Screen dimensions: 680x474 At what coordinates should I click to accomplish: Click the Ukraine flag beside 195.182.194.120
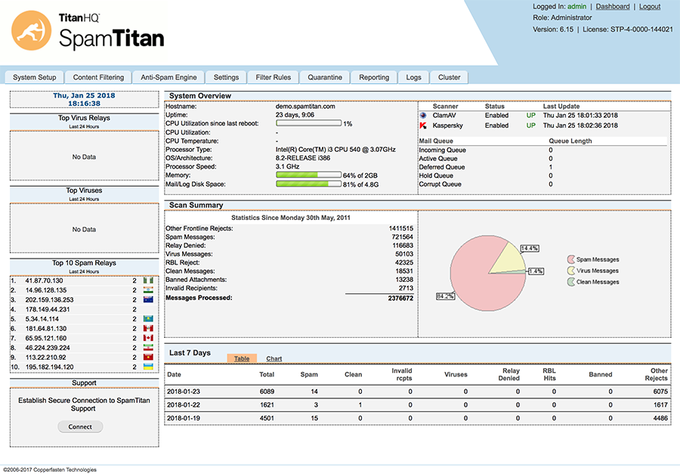(x=147, y=367)
